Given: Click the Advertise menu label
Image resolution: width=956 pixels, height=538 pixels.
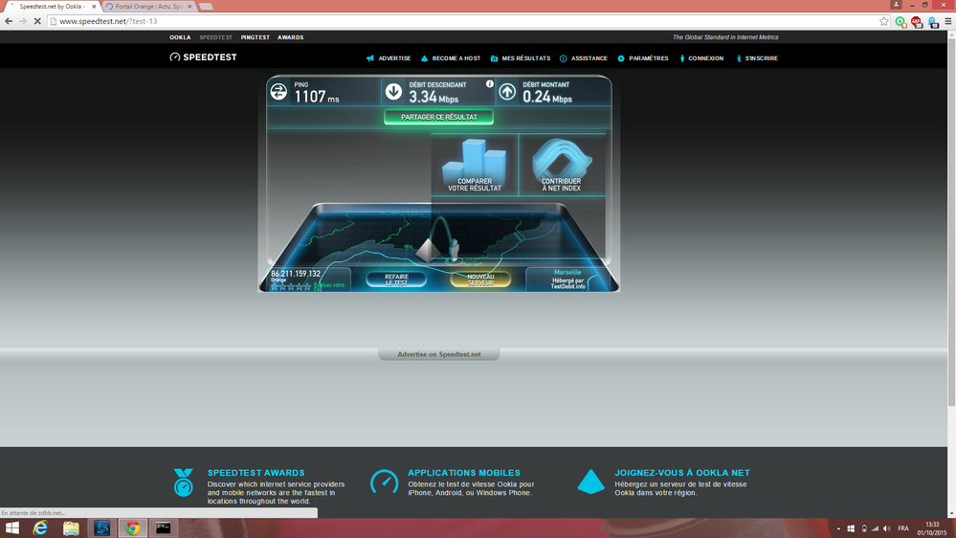Looking at the screenshot, I should (x=394, y=58).
